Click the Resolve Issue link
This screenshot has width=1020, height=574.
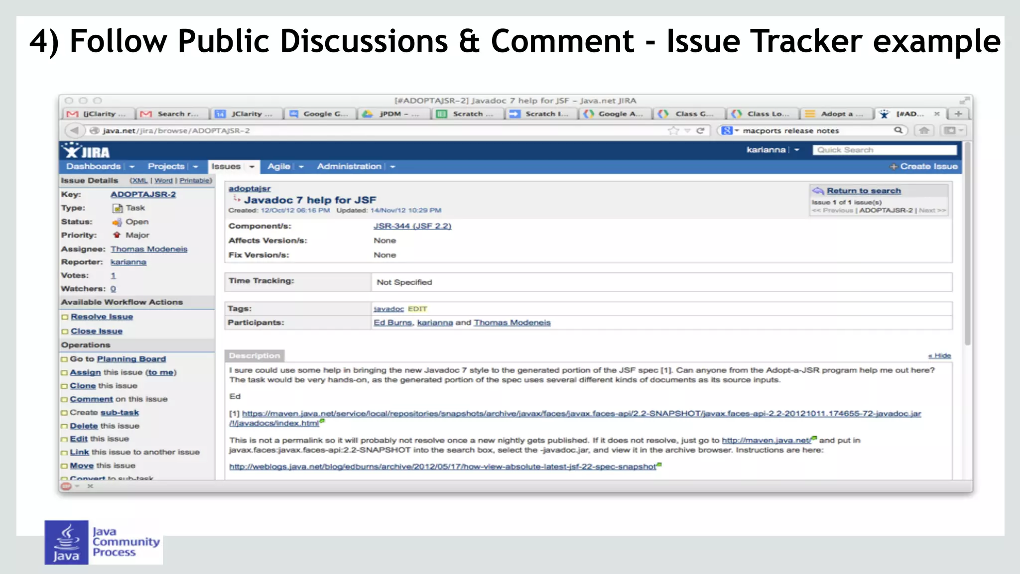[102, 317]
